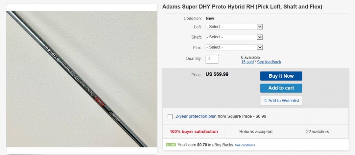
Task: Select the 100% buyer satisfaction text
Action: [194, 131]
